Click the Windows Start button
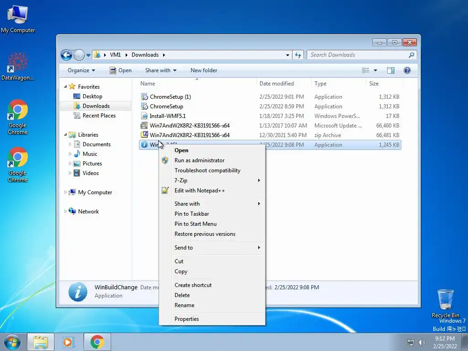The width and height of the screenshot is (468, 351). pos(12,342)
